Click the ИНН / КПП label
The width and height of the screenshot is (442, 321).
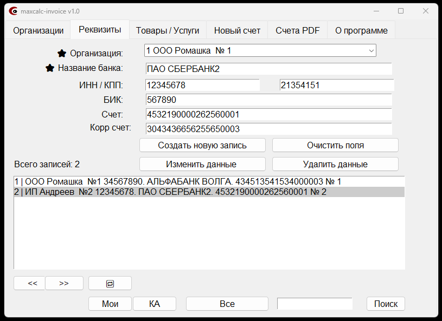coord(101,85)
